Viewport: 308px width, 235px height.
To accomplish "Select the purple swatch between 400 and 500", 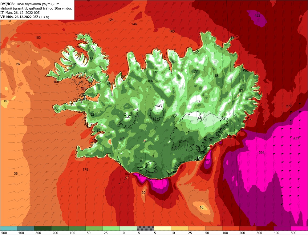I will (x=282, y=228).
